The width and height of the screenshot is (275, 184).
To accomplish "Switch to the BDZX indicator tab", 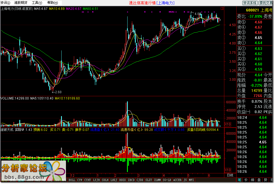I will [x=122, y=180].
